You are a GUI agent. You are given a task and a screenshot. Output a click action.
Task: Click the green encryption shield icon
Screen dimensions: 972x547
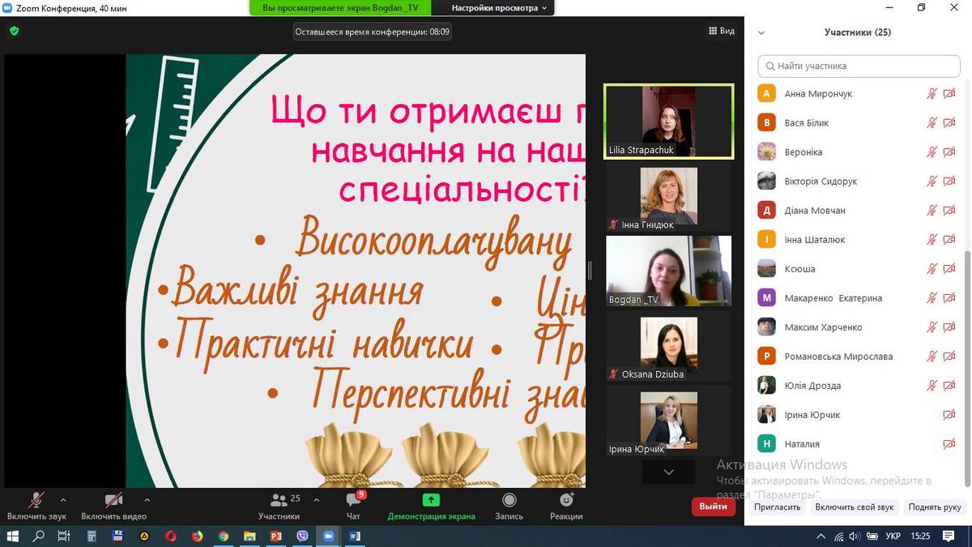(14, 31)
